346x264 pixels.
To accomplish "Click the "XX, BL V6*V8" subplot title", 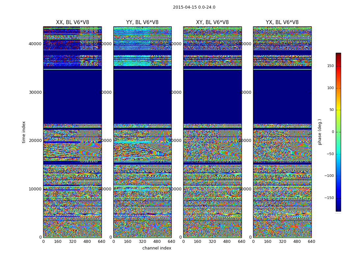I will tap(72, 22).
